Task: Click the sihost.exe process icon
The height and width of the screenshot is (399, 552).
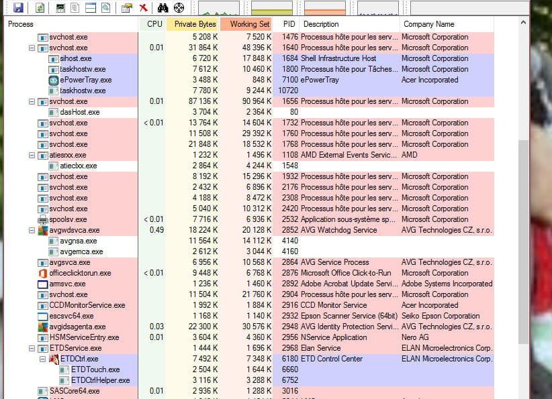Action: [x=53, y=59]
